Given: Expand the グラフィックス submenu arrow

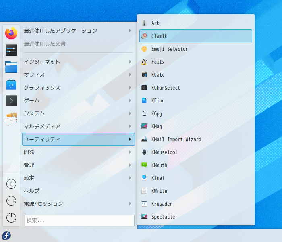Looking at the screenshot, I should tap(130, 88).
